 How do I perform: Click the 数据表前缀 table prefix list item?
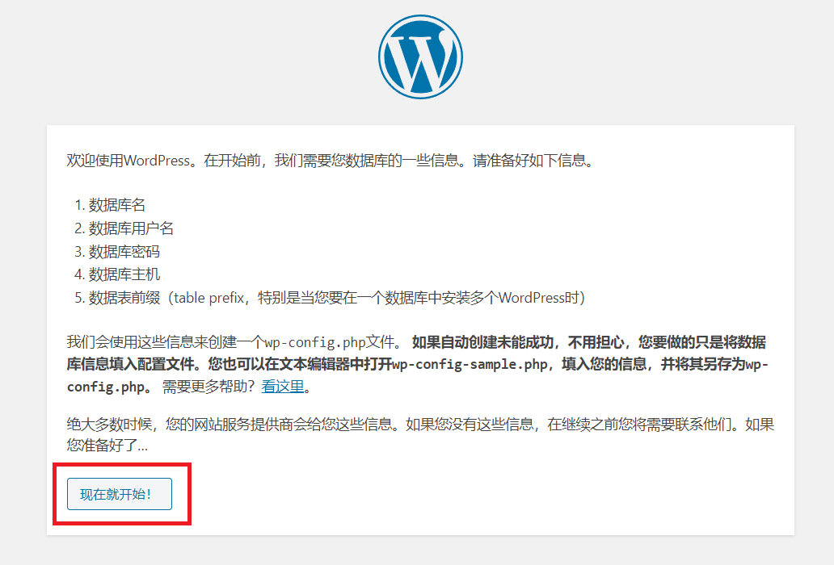click(337, 298)
